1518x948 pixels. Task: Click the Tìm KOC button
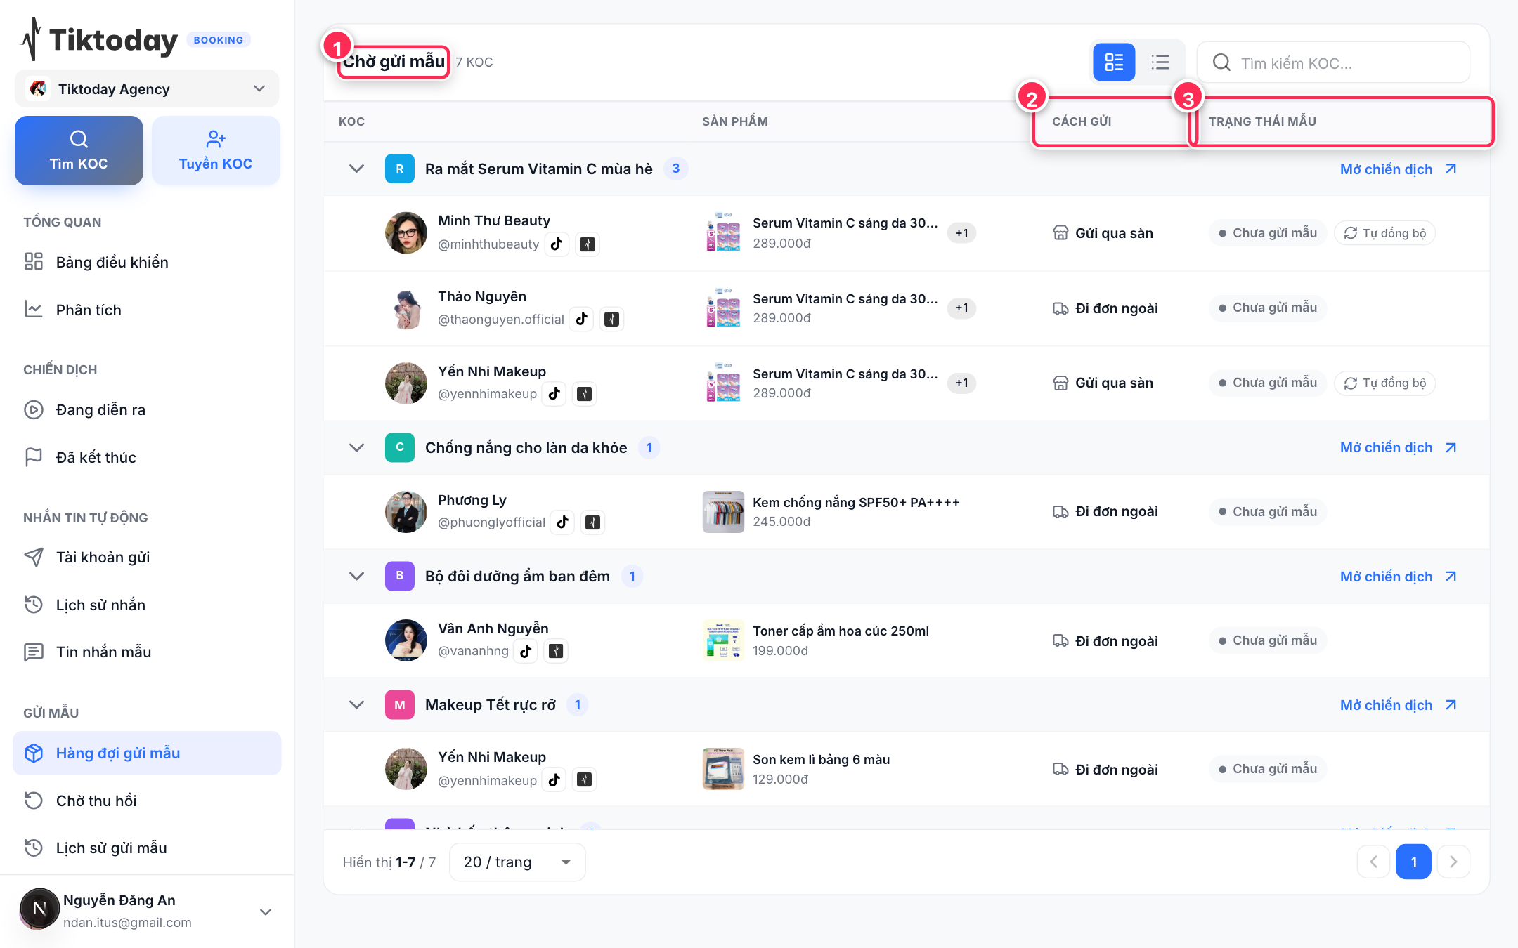pyautogui.click(x=79, y=150)
